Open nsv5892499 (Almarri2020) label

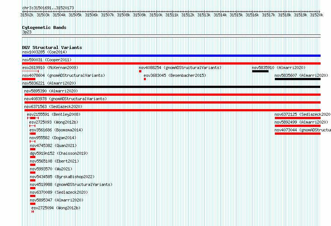point(301,122)
